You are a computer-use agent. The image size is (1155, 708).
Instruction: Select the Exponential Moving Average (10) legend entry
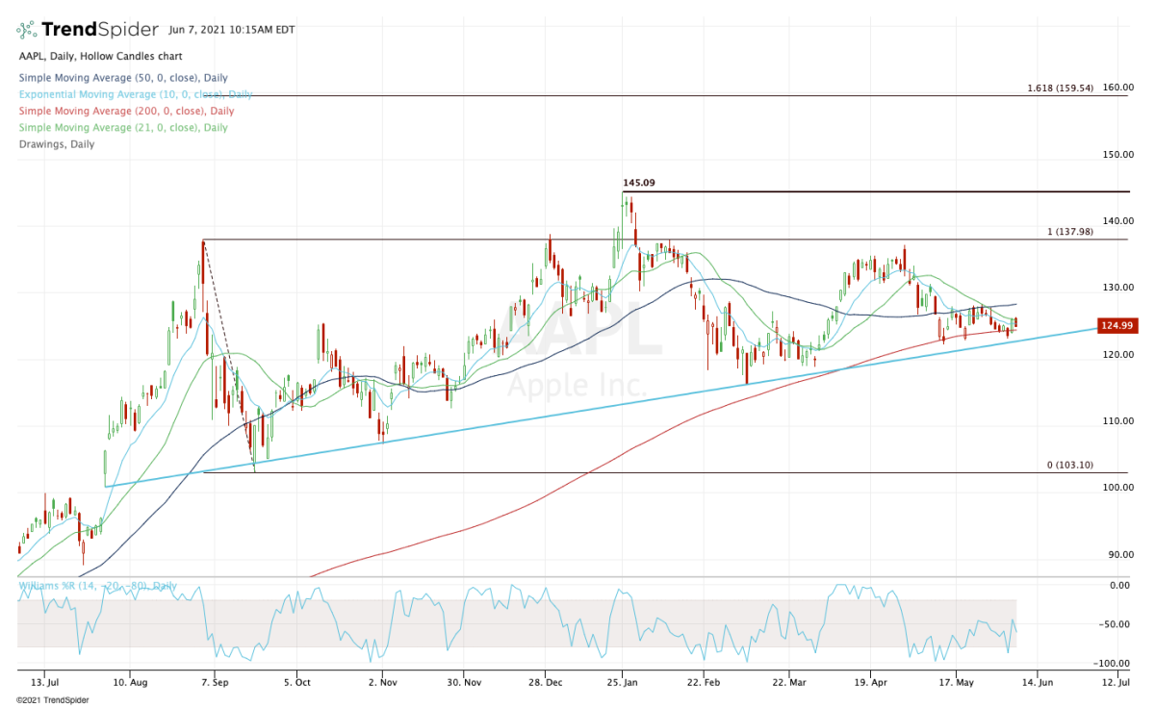pyautogui.click(x=135, y=94)
